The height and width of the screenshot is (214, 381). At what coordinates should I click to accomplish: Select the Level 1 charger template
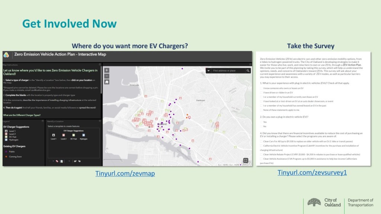pos(54,135)
